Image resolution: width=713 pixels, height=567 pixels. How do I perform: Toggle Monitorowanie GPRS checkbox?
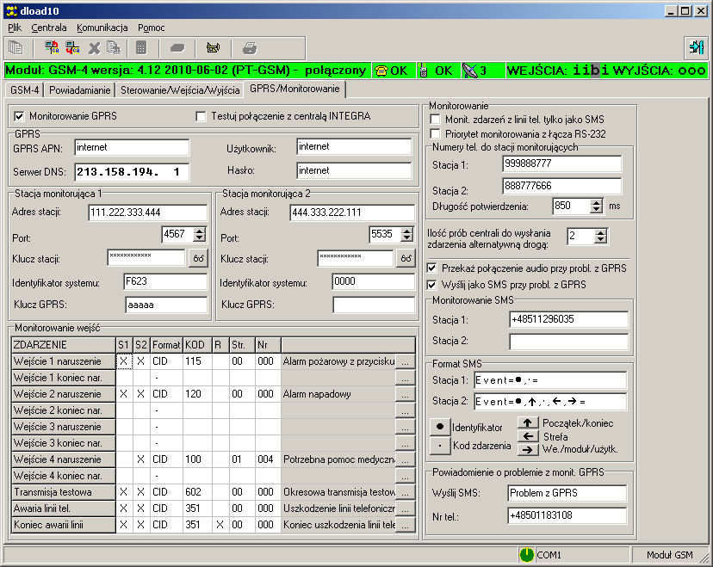(19, 116)
